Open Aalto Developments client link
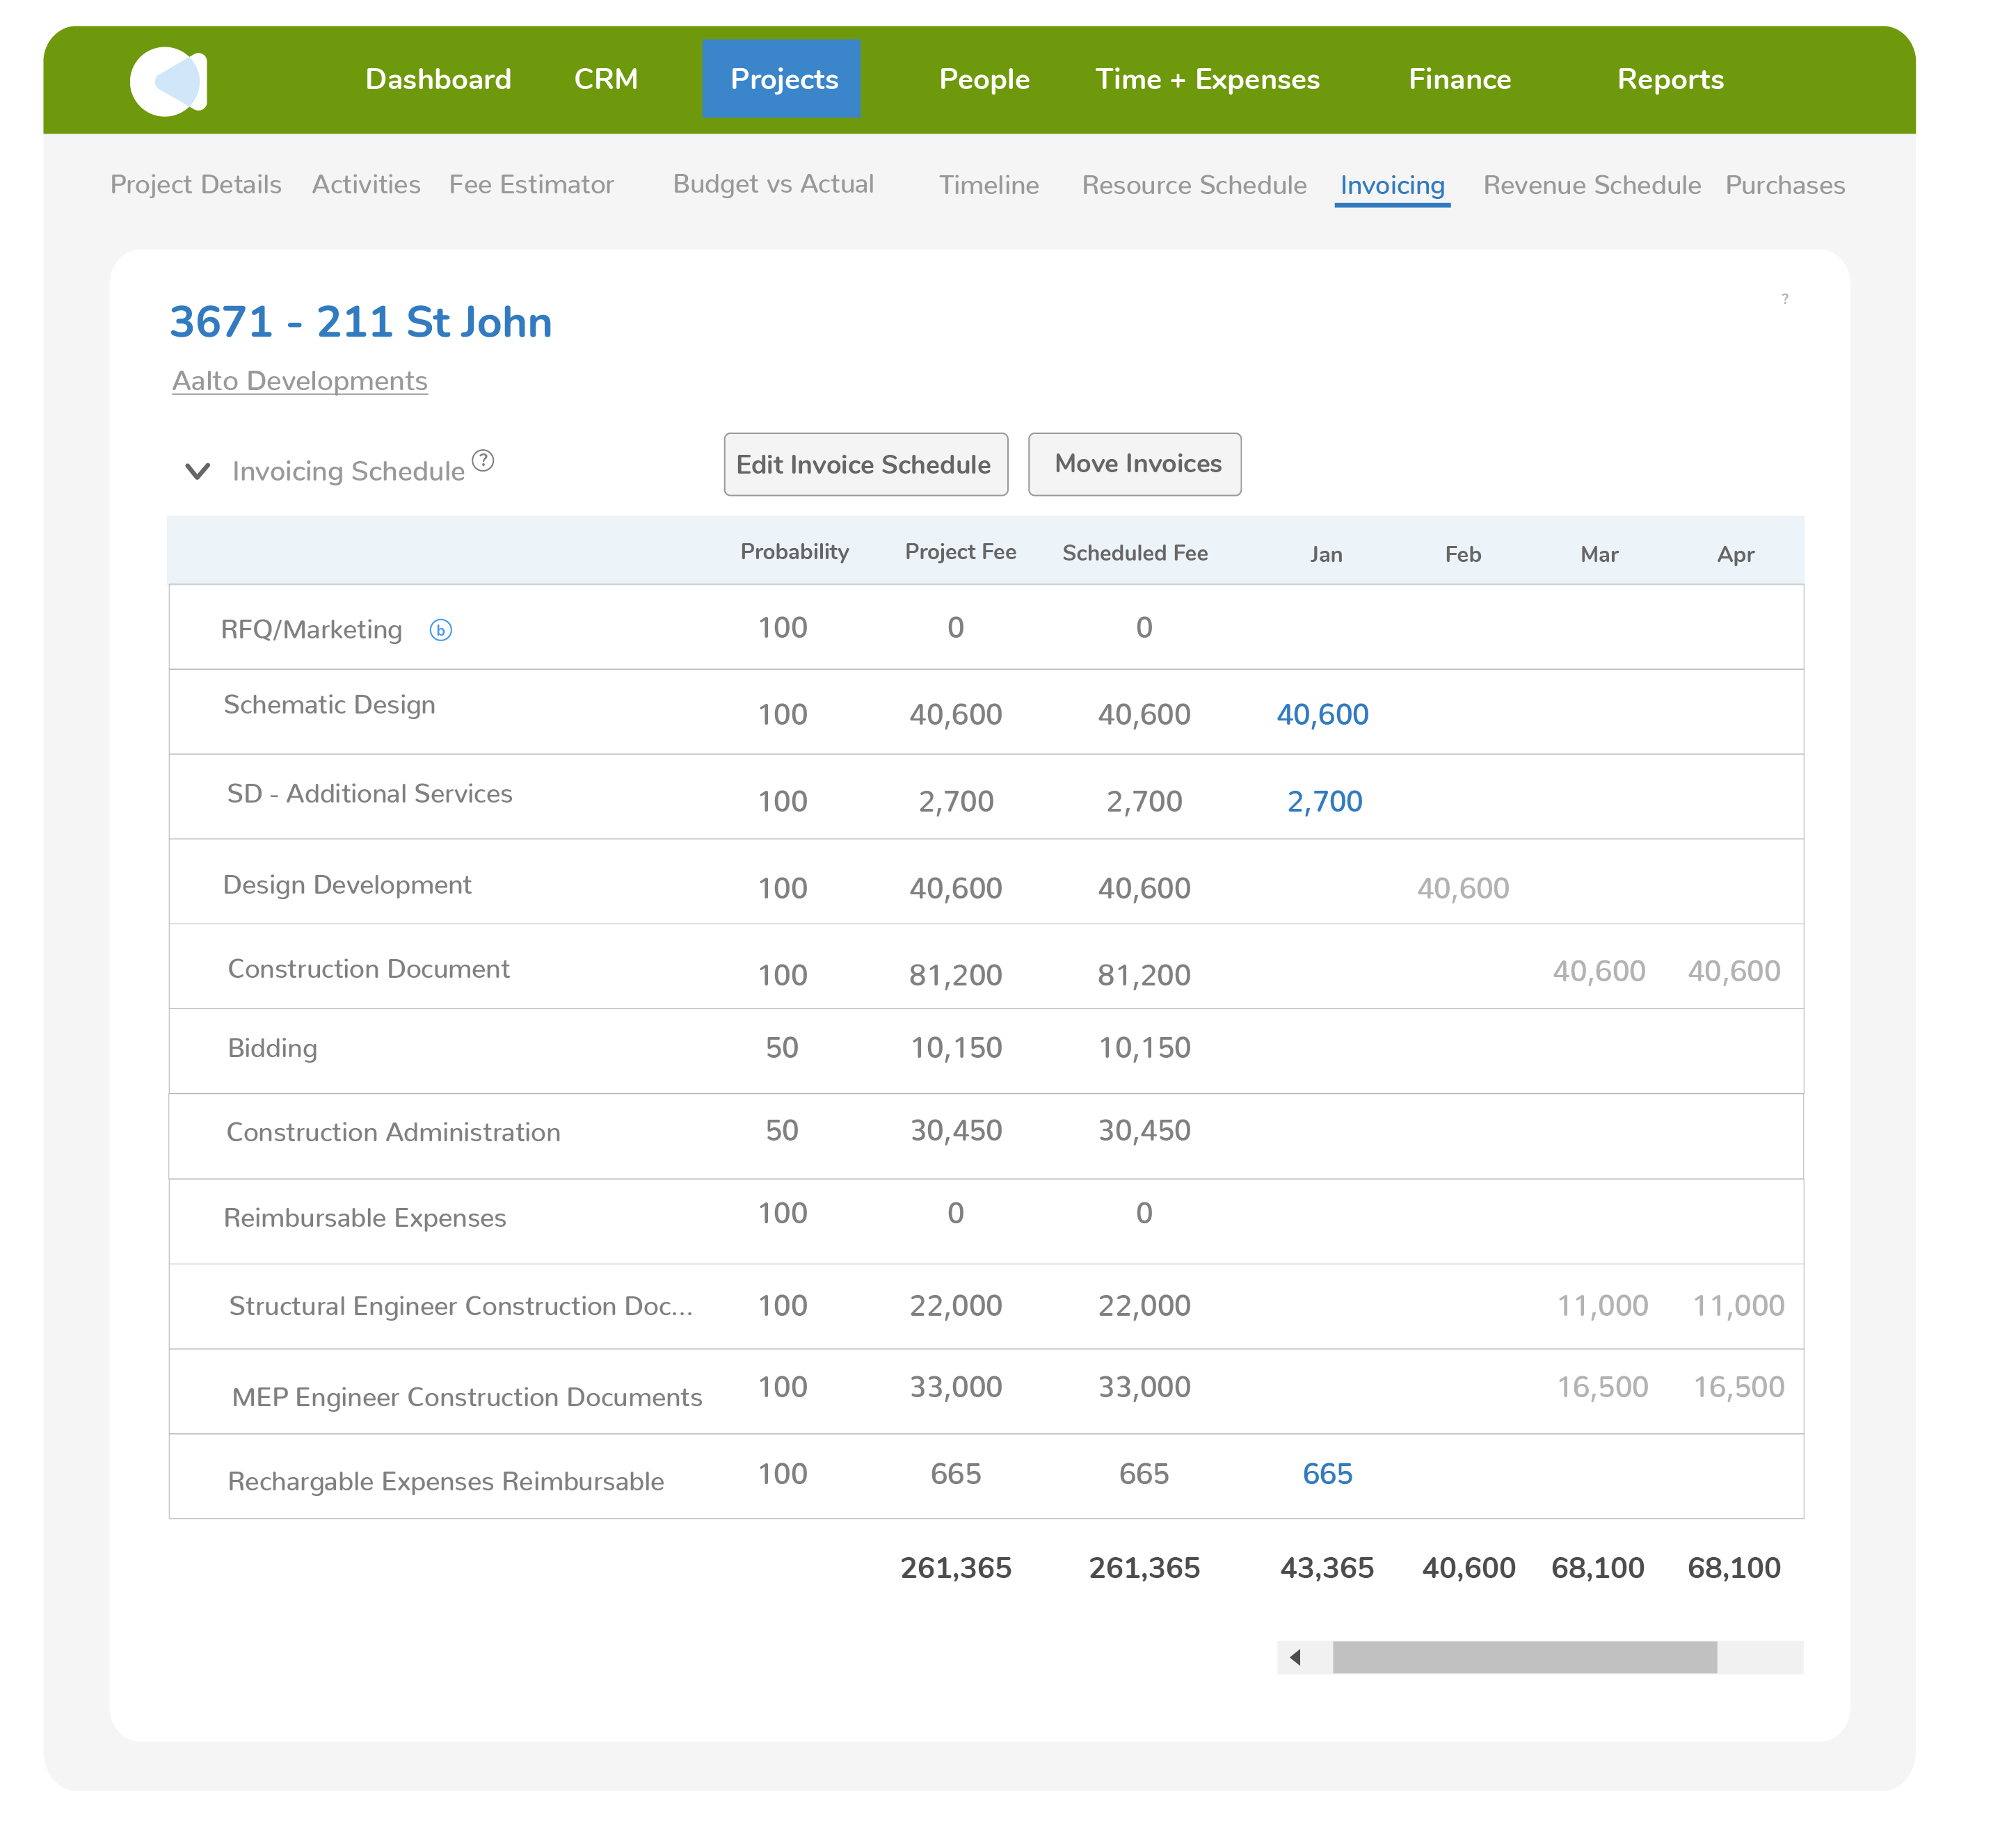The width and height of the screenshot is (2016, 1836). [x=300, y=381]
